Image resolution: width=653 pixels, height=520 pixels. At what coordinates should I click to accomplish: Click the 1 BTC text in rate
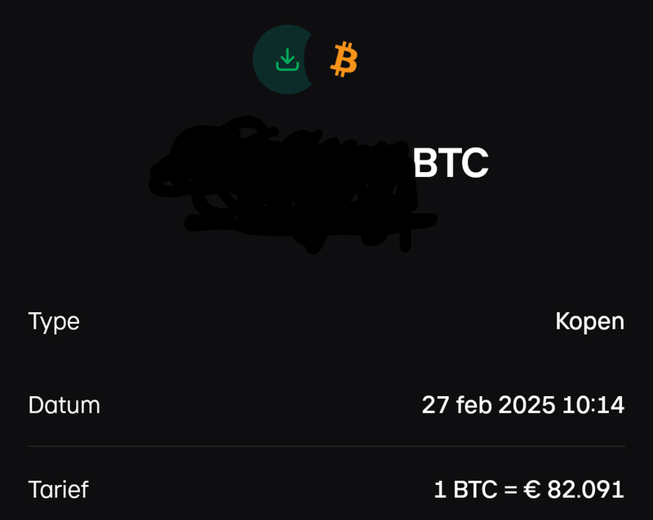(x=463, y=490)
